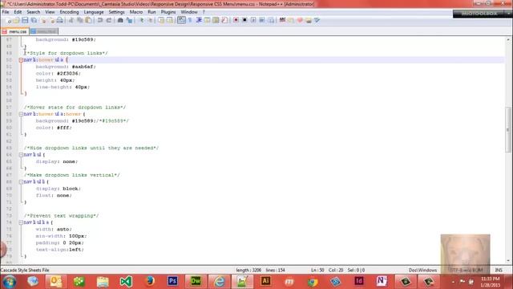Click the Replace toolbar icon
This screenshot has height=289, width=513.
pyautogui.click(x=129, y=20)
